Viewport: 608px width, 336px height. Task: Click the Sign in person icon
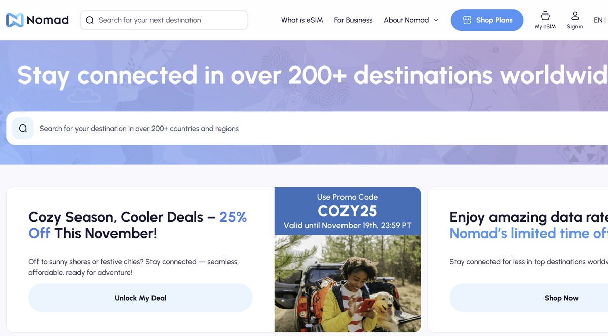coord(575,16)
